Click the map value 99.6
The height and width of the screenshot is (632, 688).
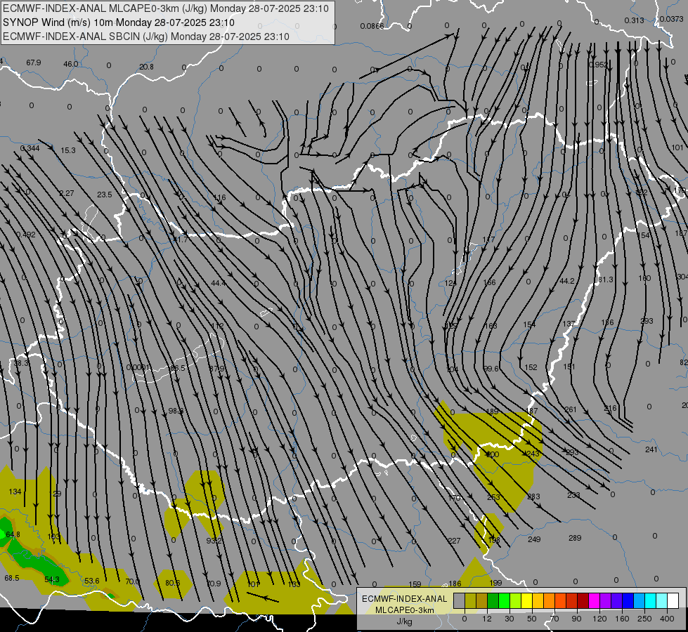(491, 369)
